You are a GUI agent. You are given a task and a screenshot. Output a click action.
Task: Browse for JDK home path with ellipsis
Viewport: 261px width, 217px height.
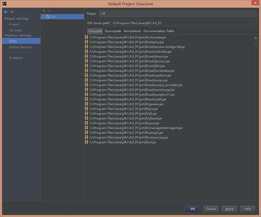click(x=253, y=23)
